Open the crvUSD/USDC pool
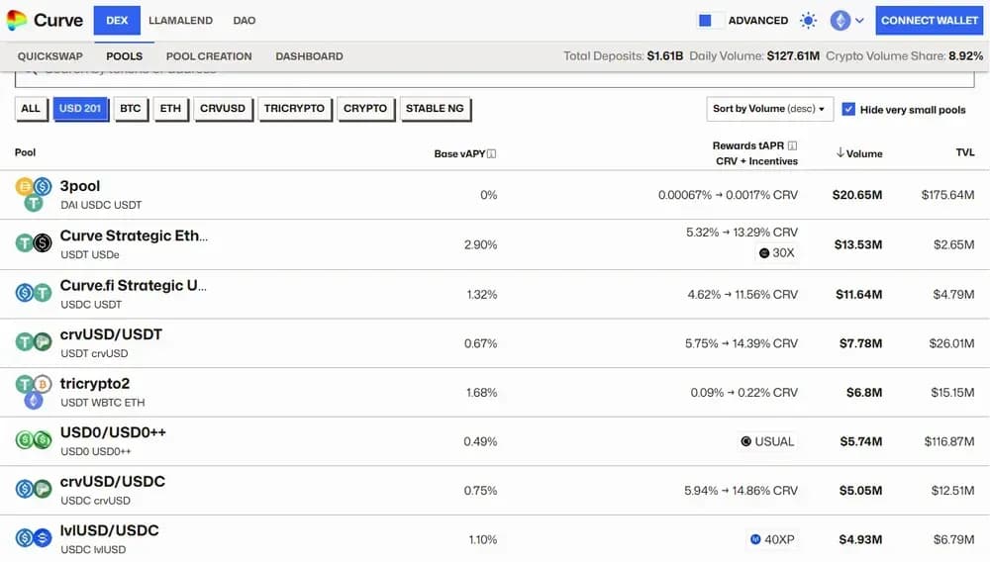This screenshot has height=562, width=990. pyautogui.click(x=113, y=481)
